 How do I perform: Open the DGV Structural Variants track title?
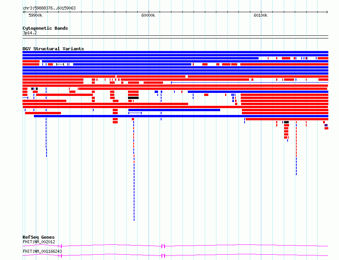coord(53,49)
